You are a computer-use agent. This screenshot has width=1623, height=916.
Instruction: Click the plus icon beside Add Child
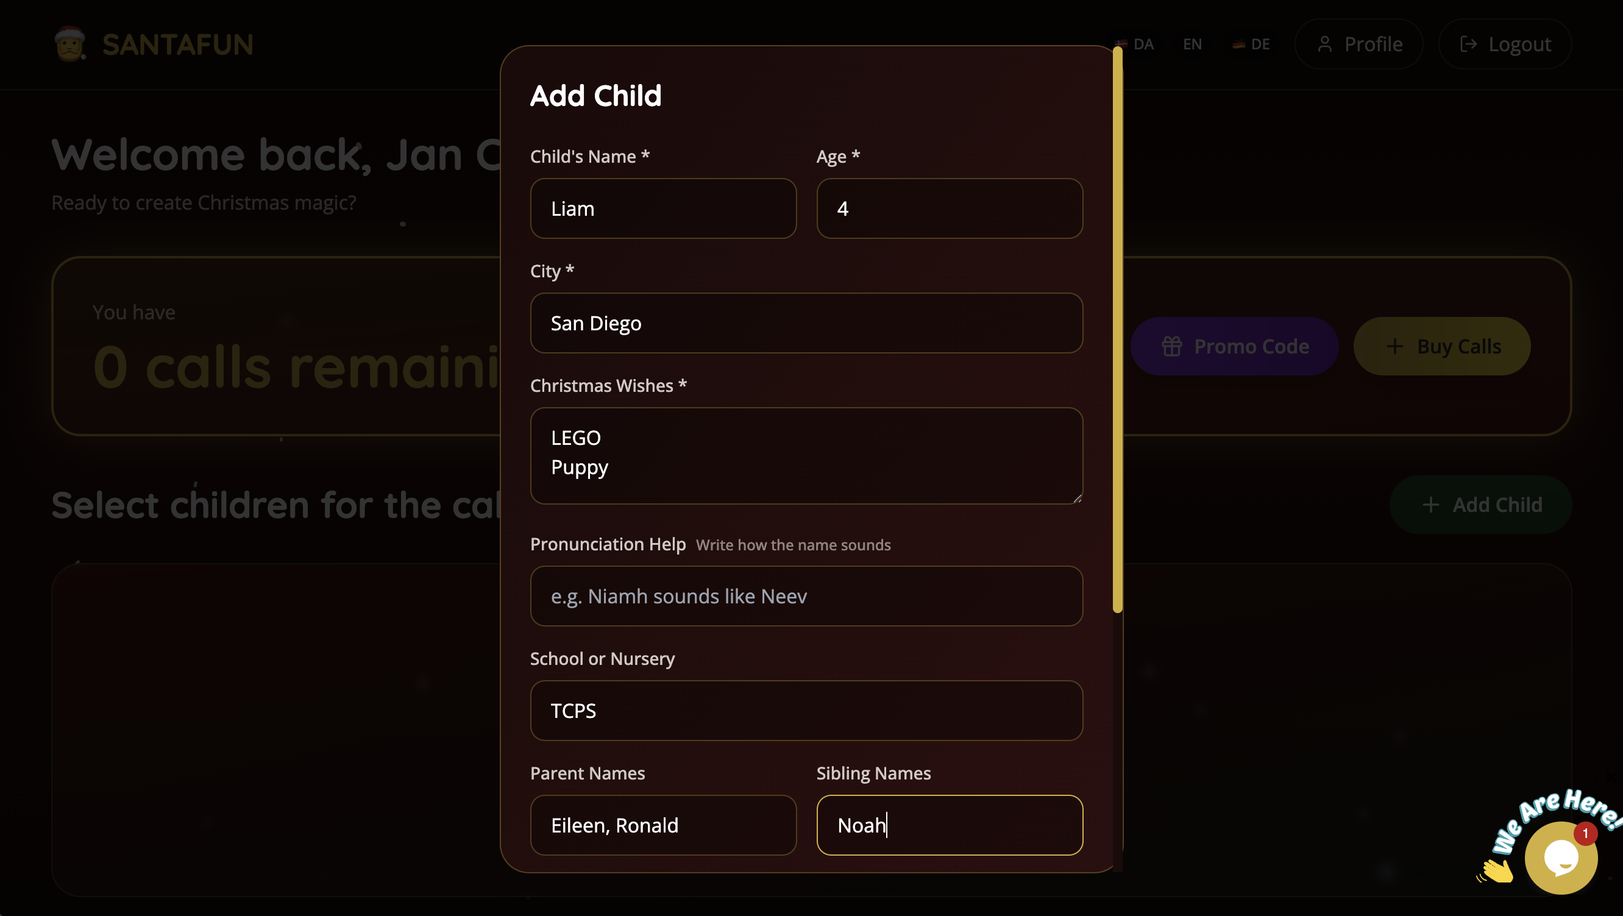[x=1432, y=505]
